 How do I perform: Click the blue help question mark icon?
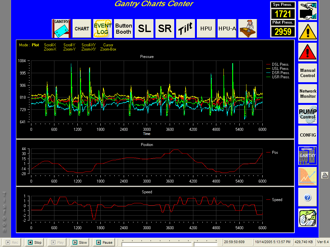coord(307,197)
